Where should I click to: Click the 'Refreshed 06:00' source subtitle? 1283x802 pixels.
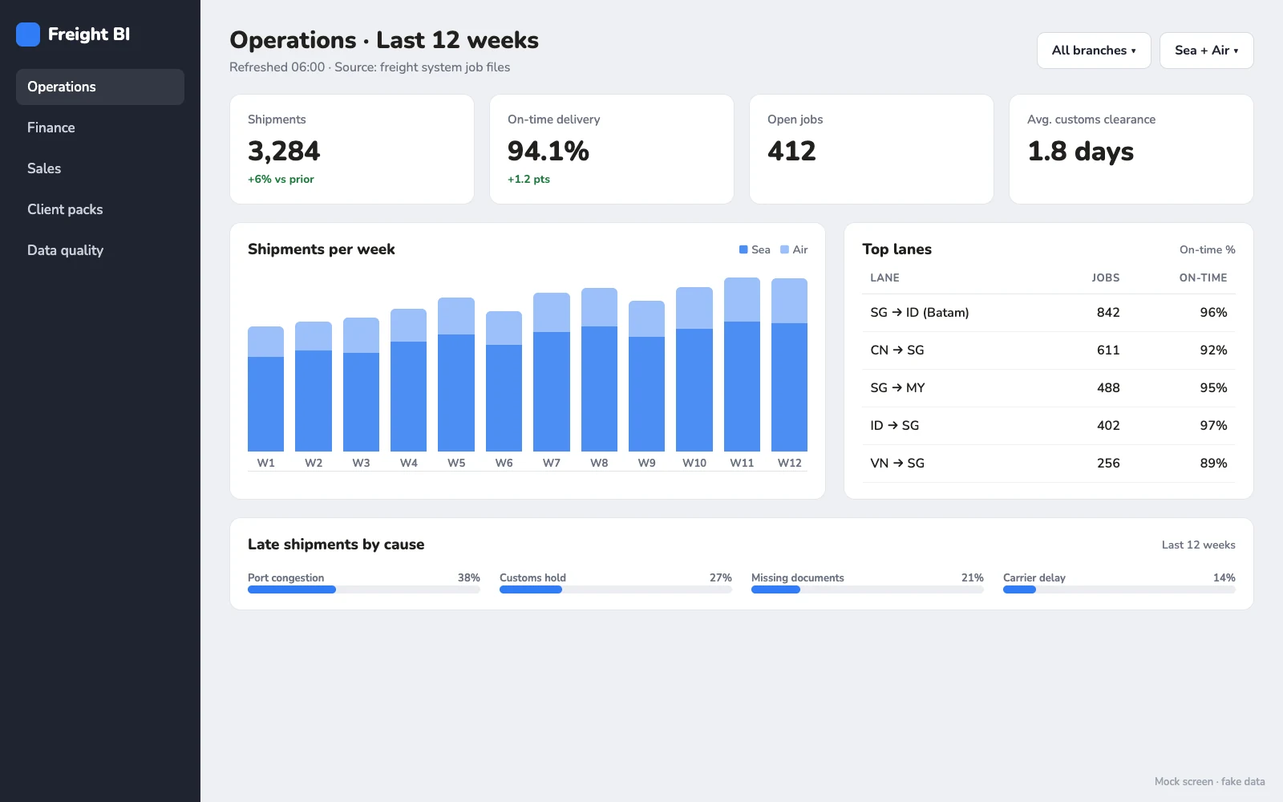click(x=370, y=67)
